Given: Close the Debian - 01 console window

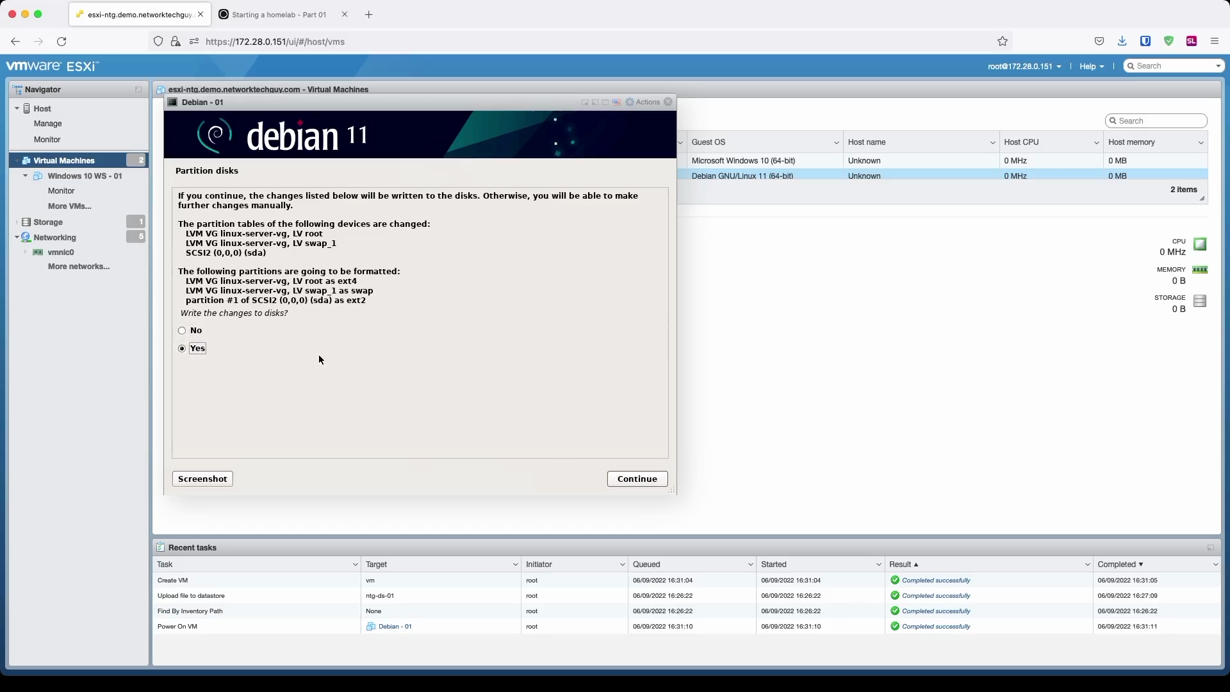Looking at the screenshot, I should click(668, 102).
